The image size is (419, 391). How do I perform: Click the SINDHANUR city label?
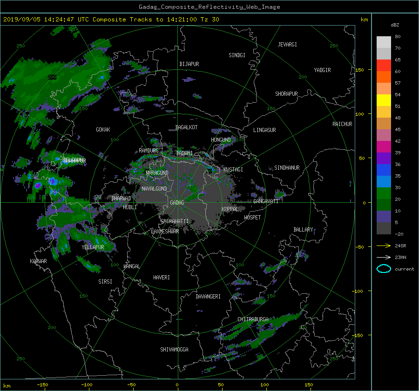[x=287, y=168]
